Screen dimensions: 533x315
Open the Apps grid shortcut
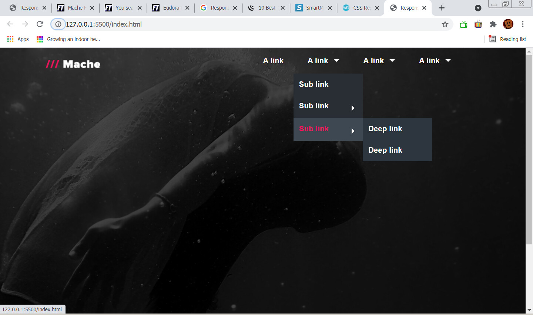pos(18,39)
